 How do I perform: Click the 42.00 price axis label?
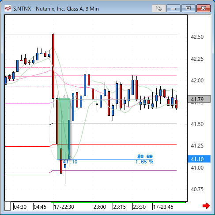click(x=197, y=81)
